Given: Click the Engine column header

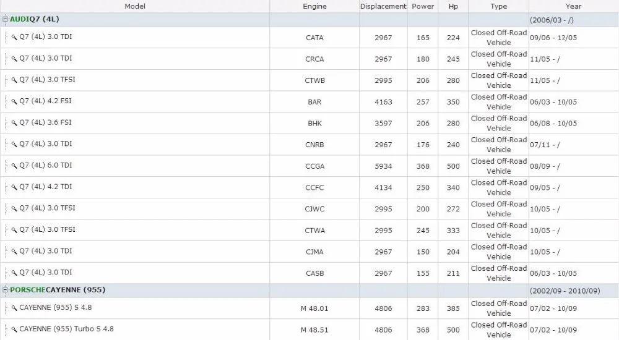Looking at the screenshot, I should click(x=314, y=6).
